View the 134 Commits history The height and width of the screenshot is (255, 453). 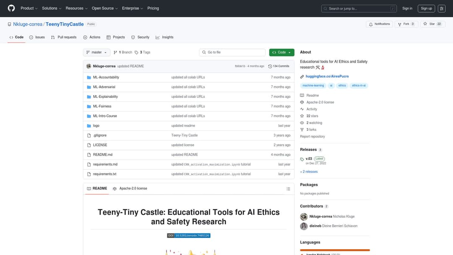pyautogui.click(x=279, y=66)
